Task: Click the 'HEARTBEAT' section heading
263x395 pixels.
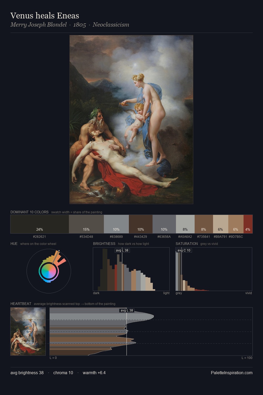Action: 21,304
